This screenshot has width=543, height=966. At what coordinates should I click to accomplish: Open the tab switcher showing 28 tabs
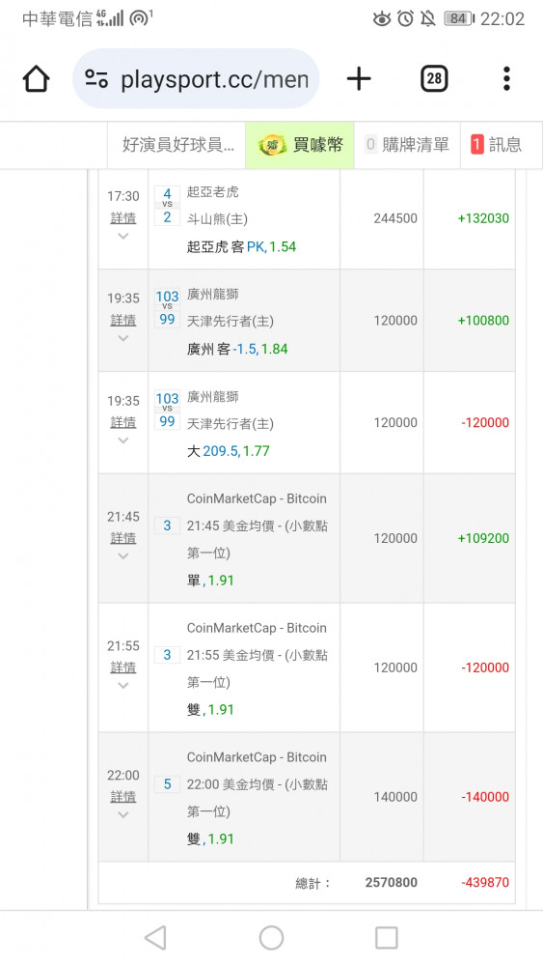tap(434, 79)
